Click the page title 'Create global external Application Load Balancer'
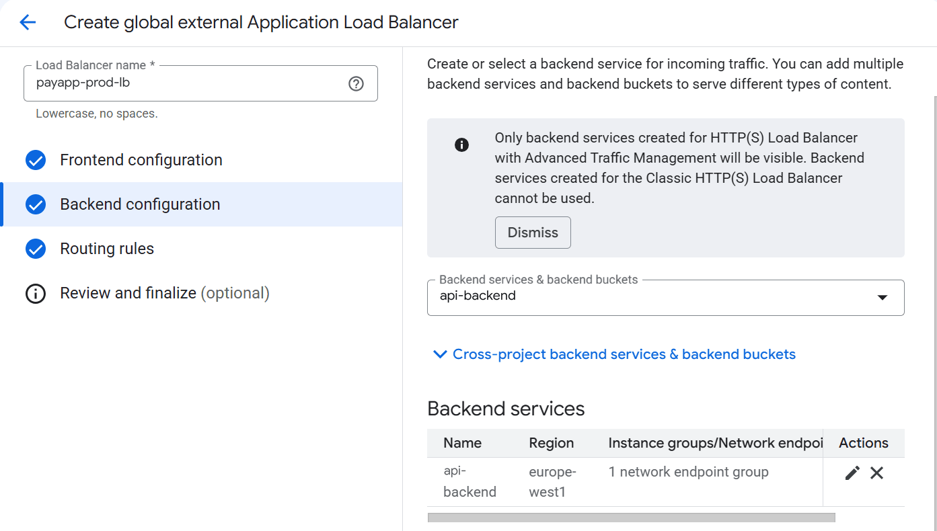937x531 pixels. point(261,22)
